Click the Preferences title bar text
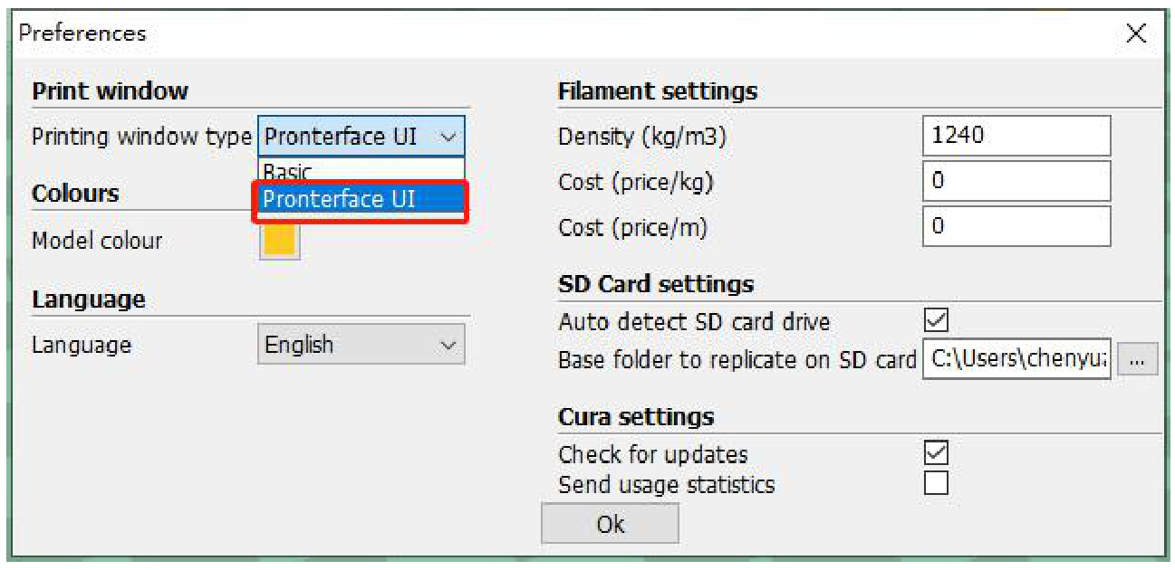This screenshot has width=1175, height=570. coord(82,33)
